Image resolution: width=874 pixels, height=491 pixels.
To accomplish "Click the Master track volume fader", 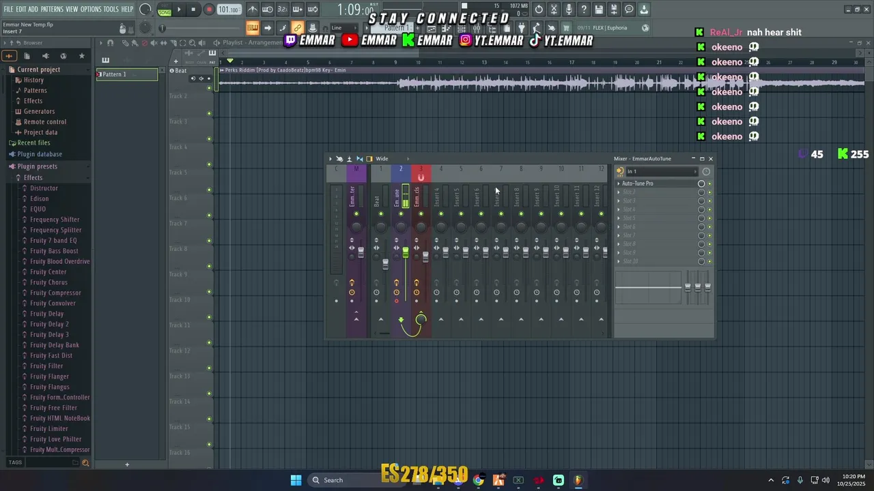I will pos(361,252).
